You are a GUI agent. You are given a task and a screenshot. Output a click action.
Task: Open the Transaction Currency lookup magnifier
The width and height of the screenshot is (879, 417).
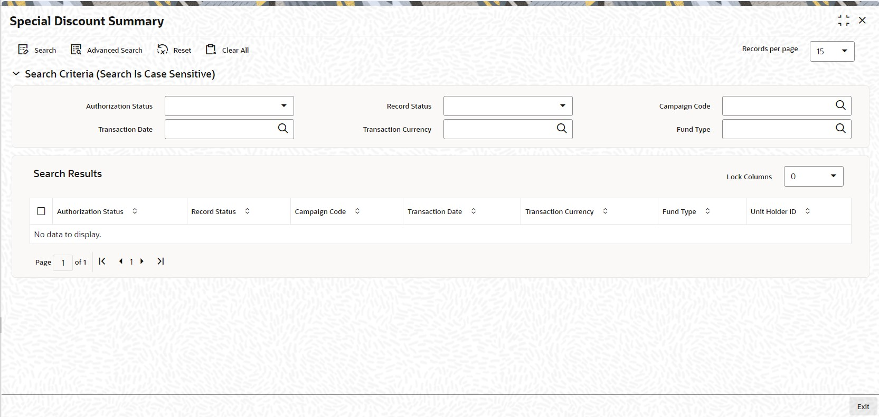pyautogui.click(x=562, y=129)
